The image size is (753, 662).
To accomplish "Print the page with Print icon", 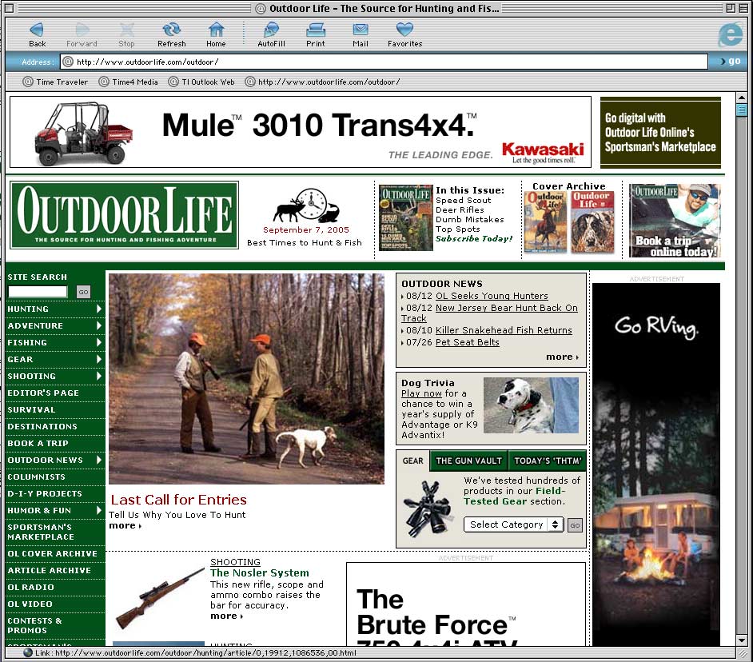I will [316, 34].
